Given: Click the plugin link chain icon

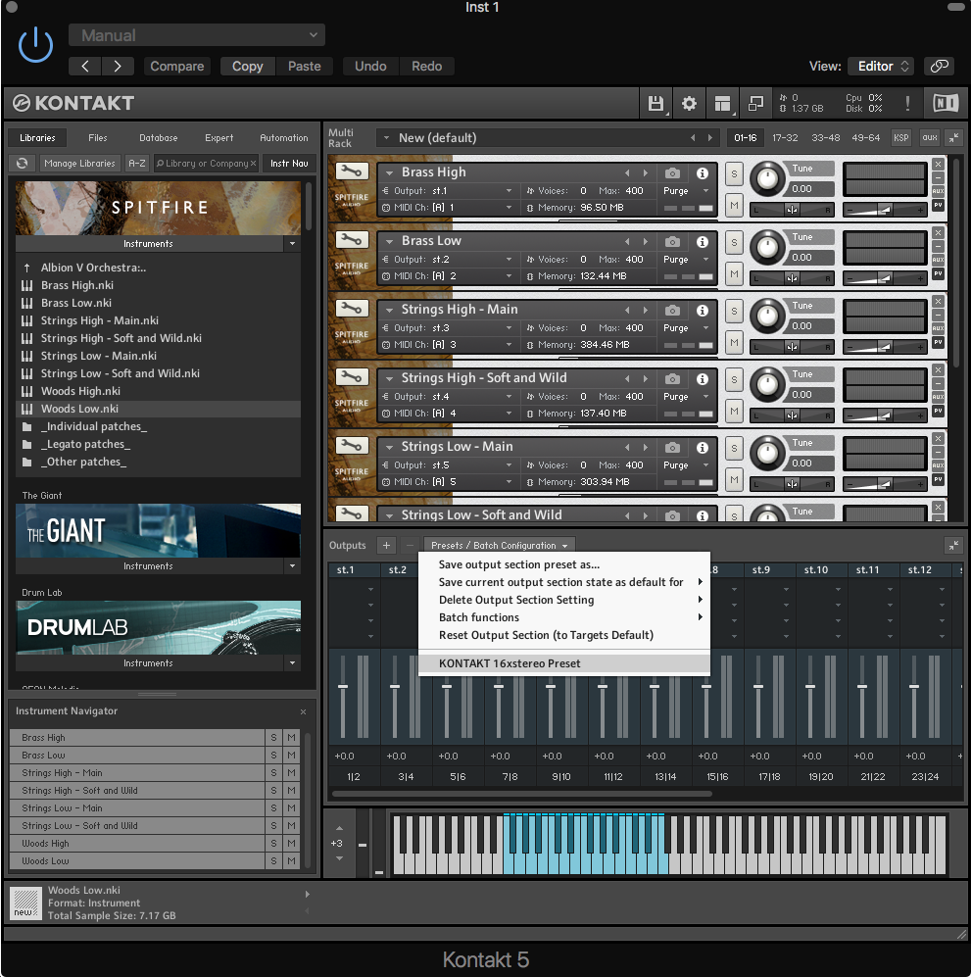Looking at the screenshot, I should [x=939, y=66].
